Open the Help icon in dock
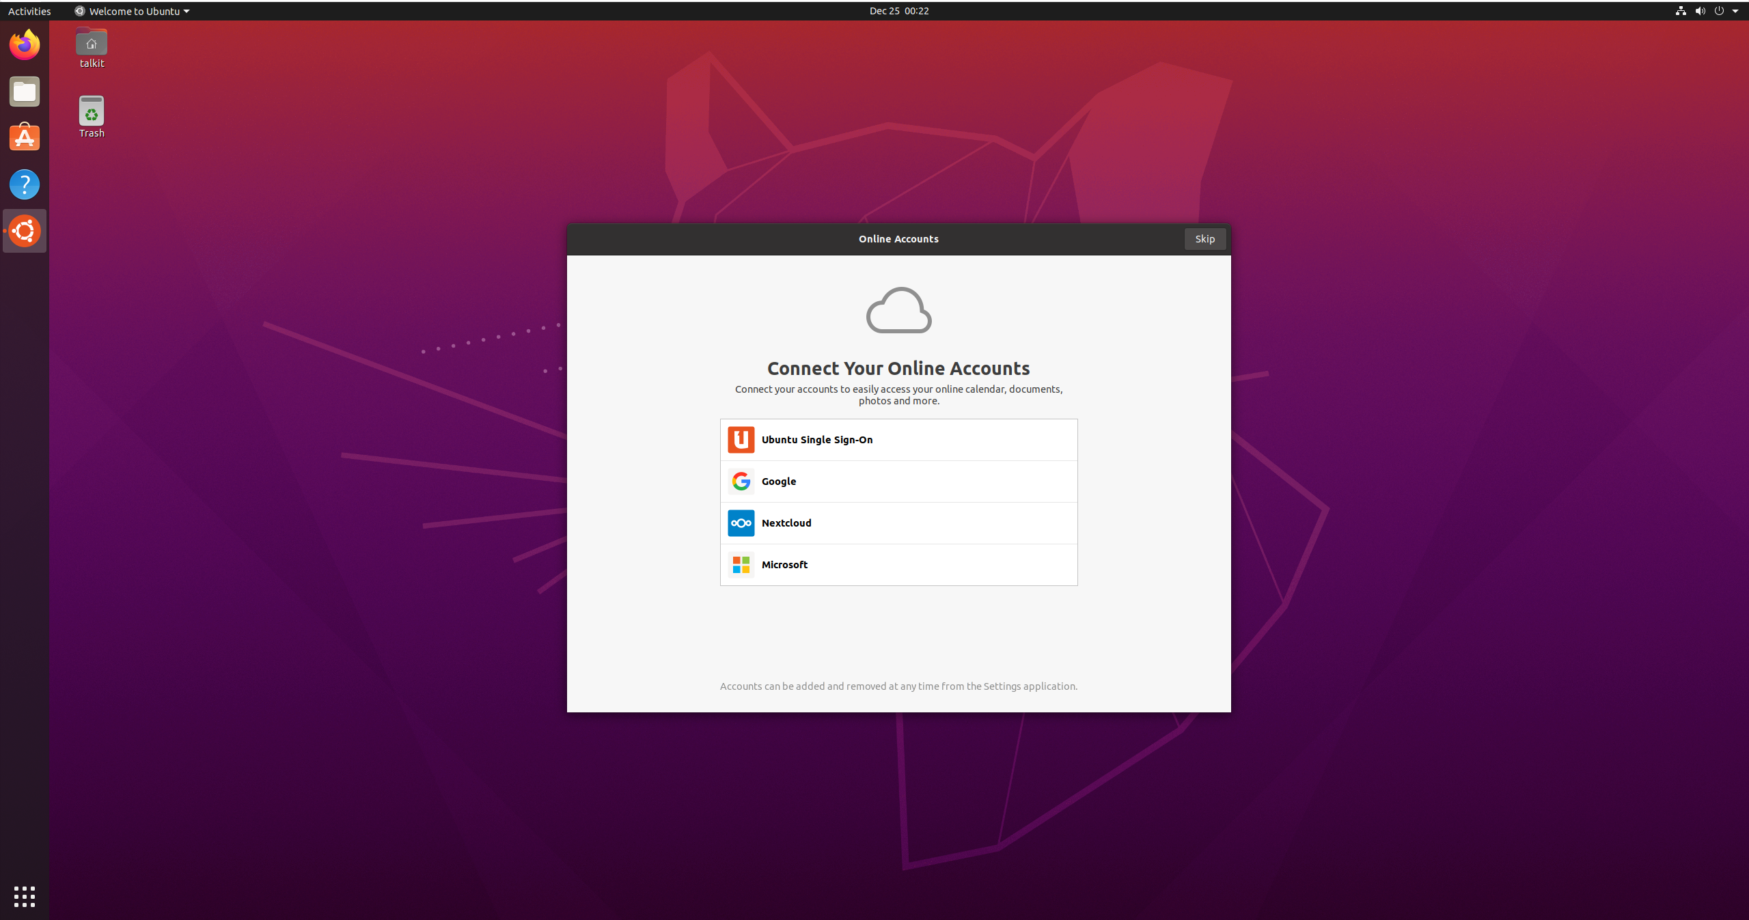The height and width of the screenshot is (920, 1749). point(25,184)
